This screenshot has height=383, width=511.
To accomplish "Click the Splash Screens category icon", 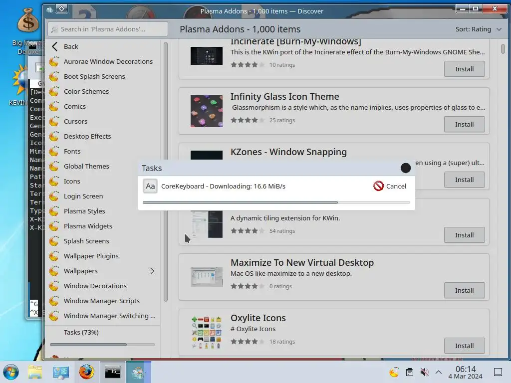I will 54,241.
